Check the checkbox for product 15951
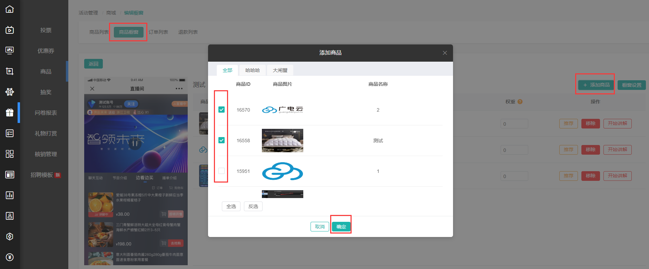The height and width of the screenshot is (269, 649). (x=222, y=171)
